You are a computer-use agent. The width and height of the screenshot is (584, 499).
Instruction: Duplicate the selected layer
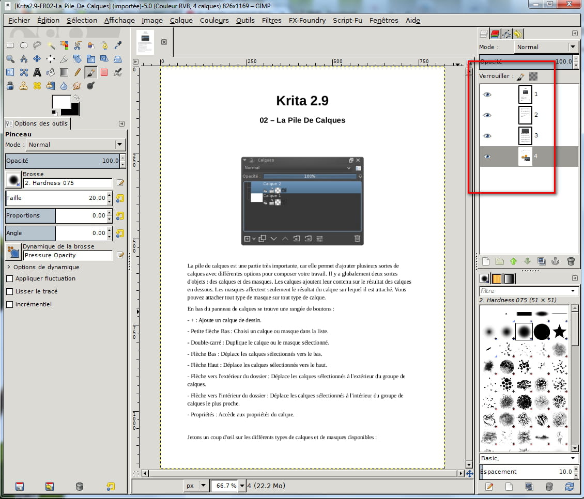[542, 261]
